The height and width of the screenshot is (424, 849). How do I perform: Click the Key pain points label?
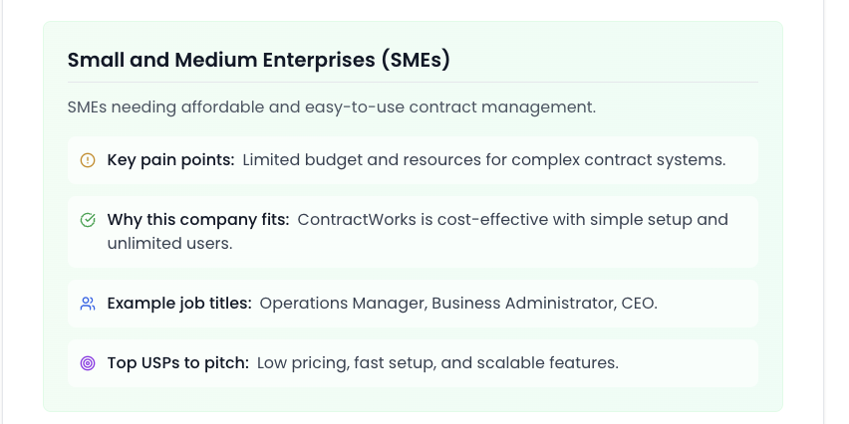click(x=170, y=160)
